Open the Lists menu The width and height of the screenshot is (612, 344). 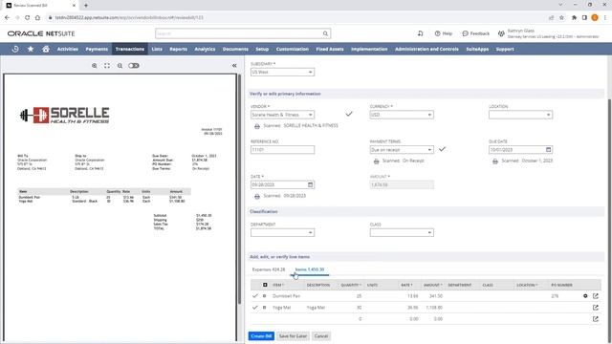(157, 49)
